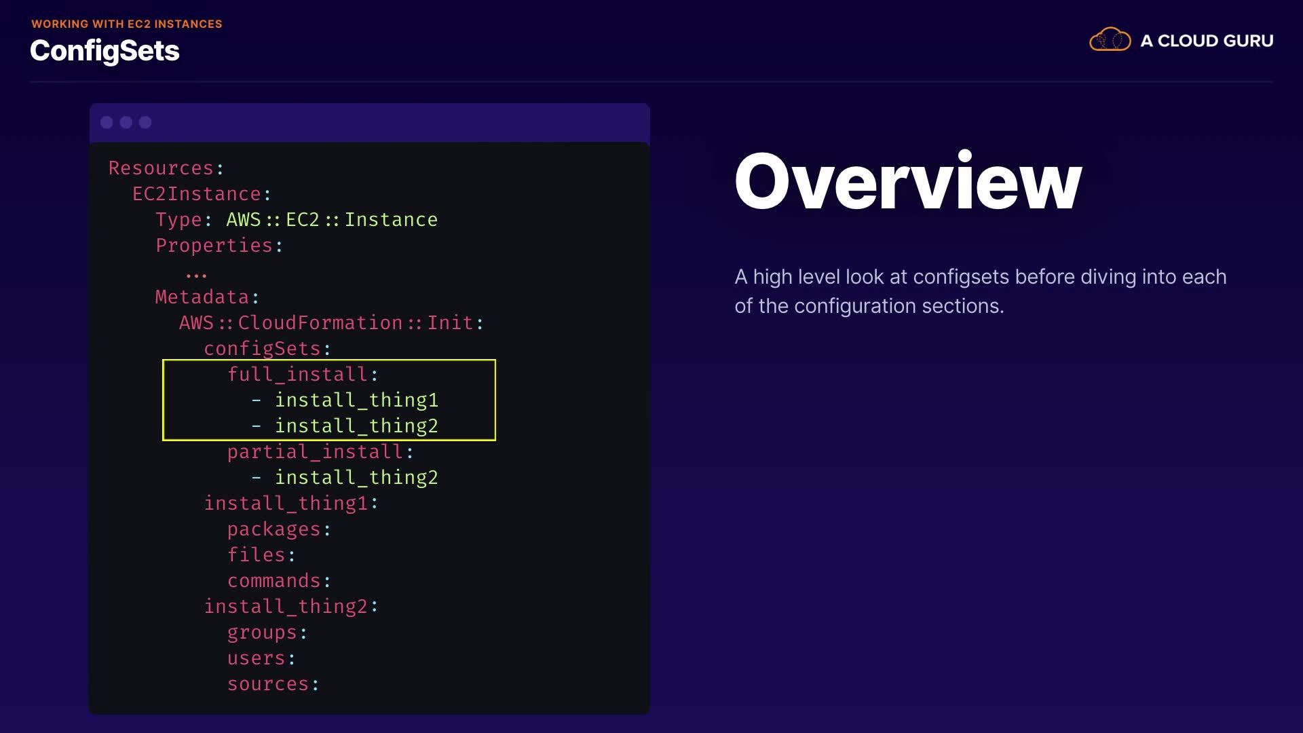This screenshot has width=1303, height=733.
Task: Click the configSets key
Action: coord(262,349)
